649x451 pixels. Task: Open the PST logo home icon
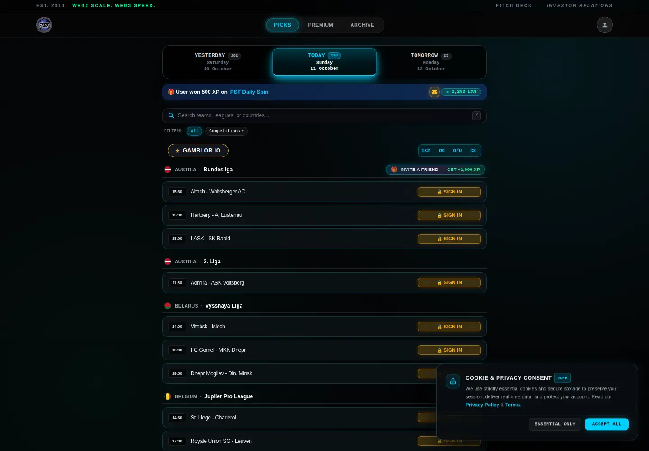[44, 25]
